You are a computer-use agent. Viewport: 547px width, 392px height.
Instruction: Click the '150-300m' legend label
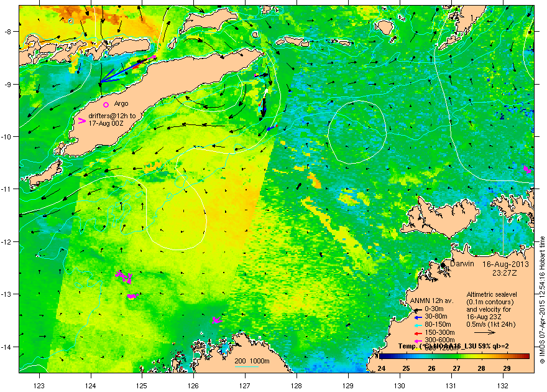coord(439,333)
